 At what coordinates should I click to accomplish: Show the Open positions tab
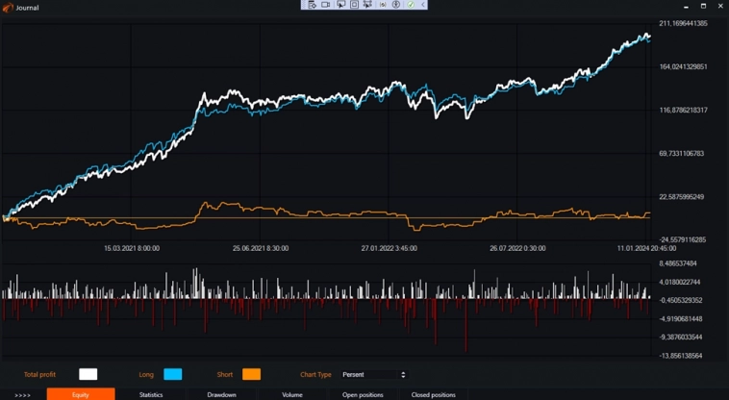pos(363,394)
